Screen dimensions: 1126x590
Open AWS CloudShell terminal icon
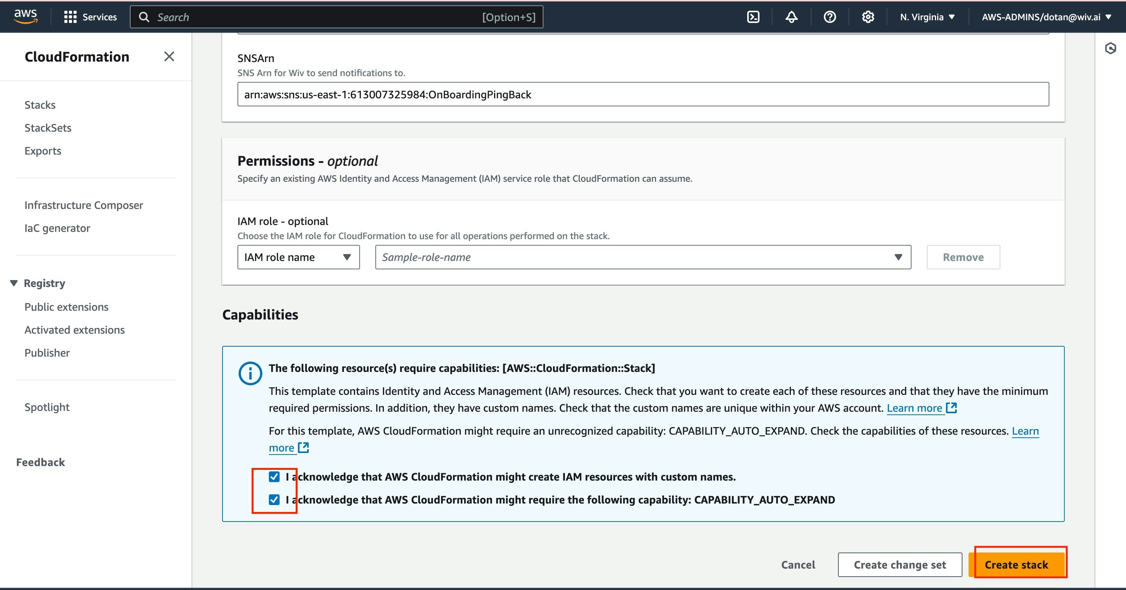click(753, 17)
